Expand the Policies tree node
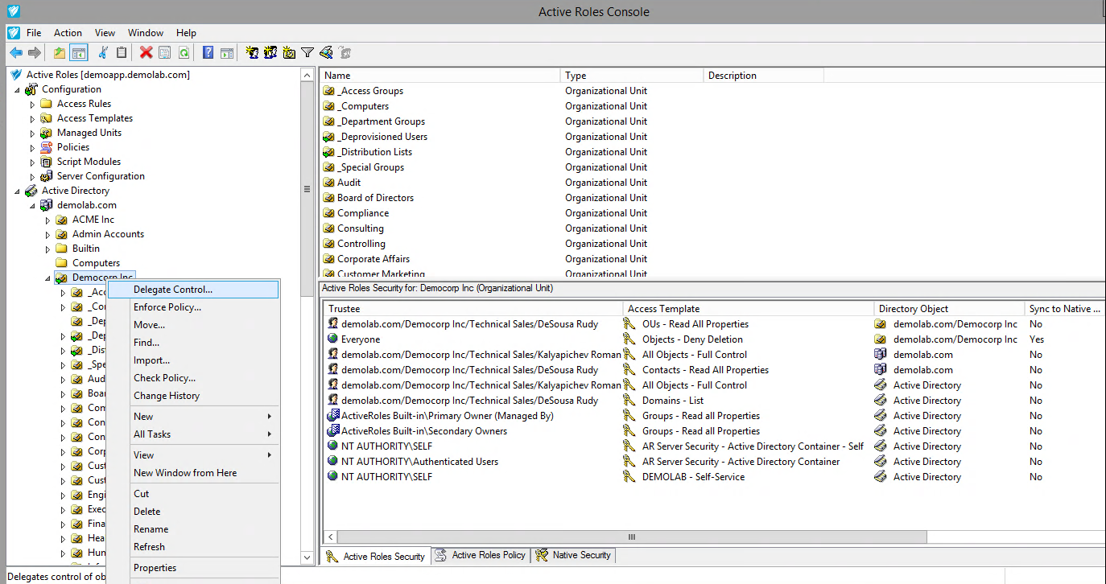This screenshot has height=584, width=1106. [x=32, y=147]
